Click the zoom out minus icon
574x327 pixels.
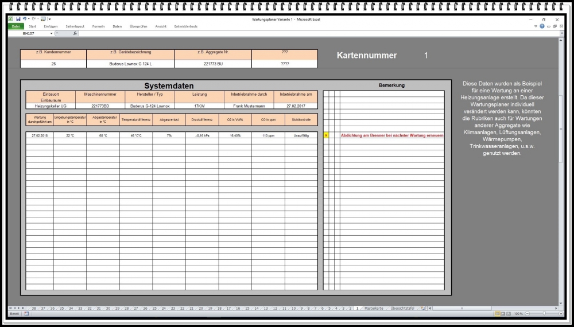tap(528, 314)
